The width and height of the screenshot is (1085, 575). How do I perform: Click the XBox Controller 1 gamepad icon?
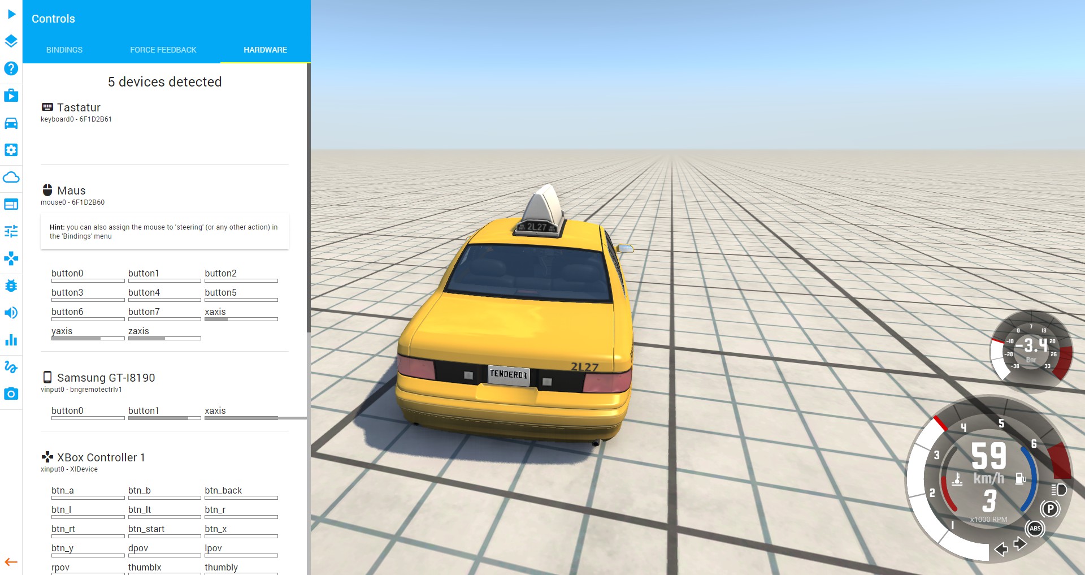[47, 457]
